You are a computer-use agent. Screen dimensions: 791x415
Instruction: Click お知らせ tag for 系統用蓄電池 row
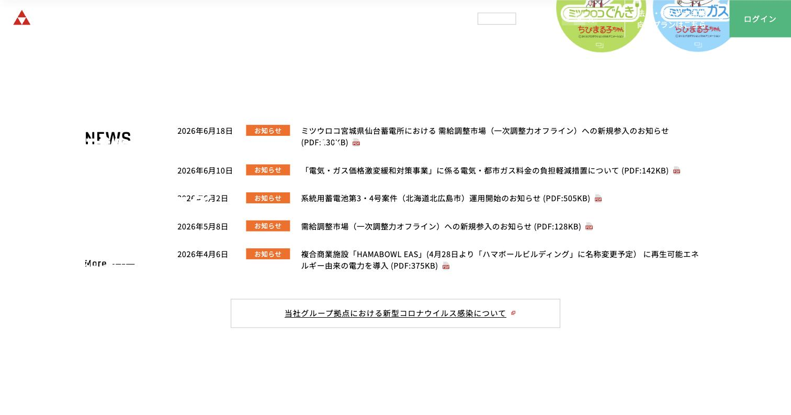point(268,198)
